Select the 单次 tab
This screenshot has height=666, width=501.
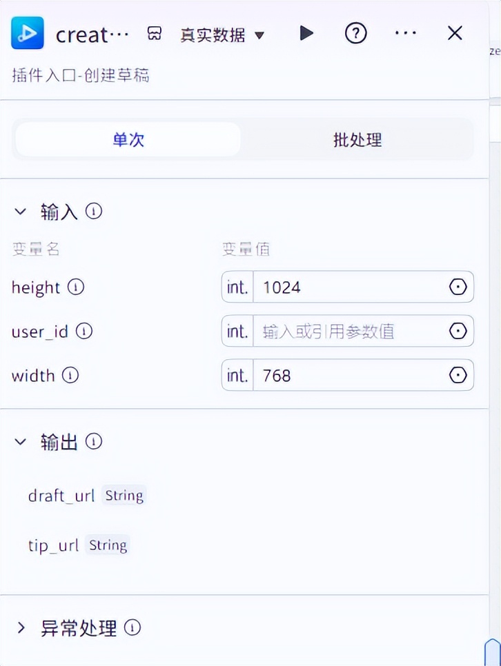pos(128,140)
